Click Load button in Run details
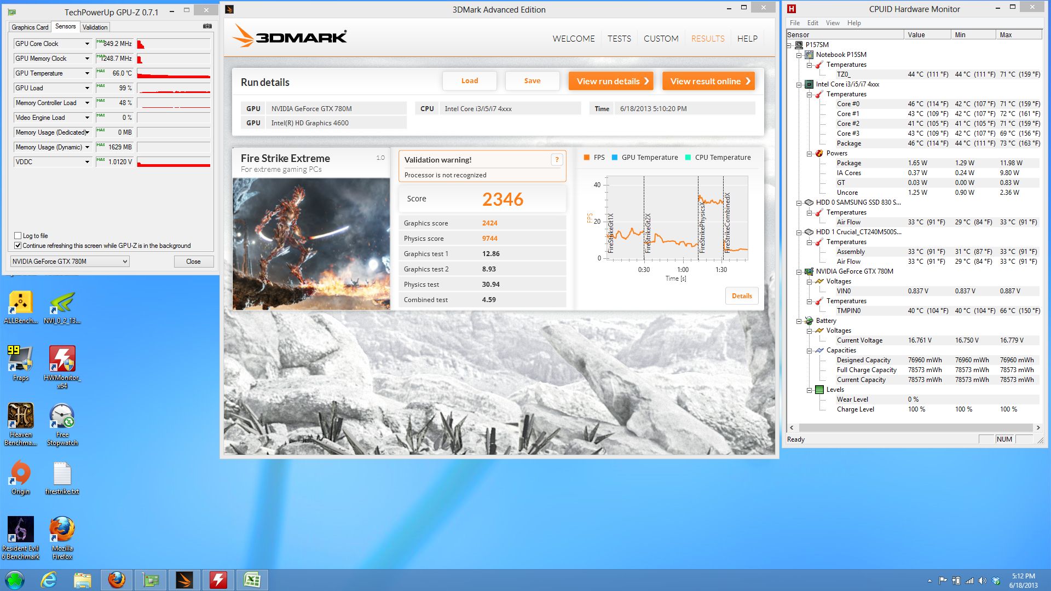Image resolution: width=1051 pixels, height=591 pixels. [470, 81]
